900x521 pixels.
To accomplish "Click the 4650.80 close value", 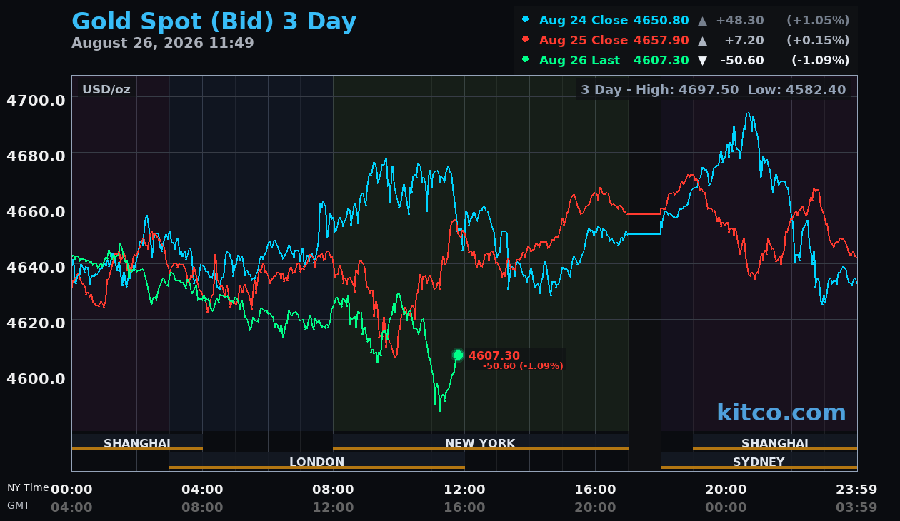I will coord(661,21).
